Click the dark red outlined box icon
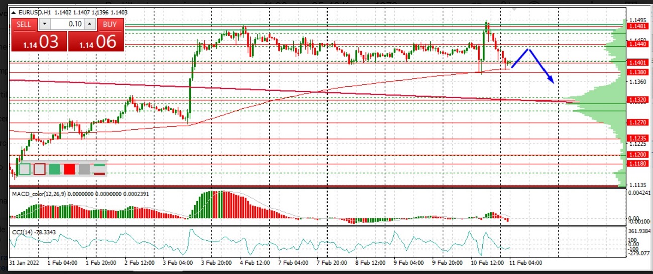 tap(39, 169)
